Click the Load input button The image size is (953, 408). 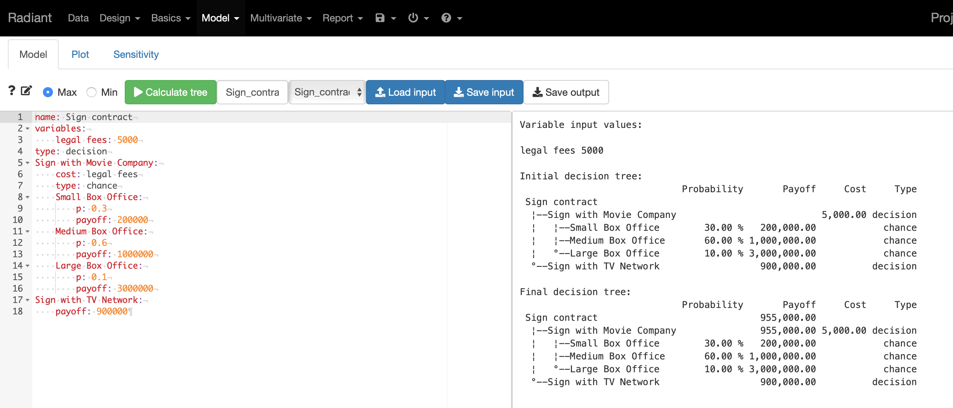tap(405, 92)
